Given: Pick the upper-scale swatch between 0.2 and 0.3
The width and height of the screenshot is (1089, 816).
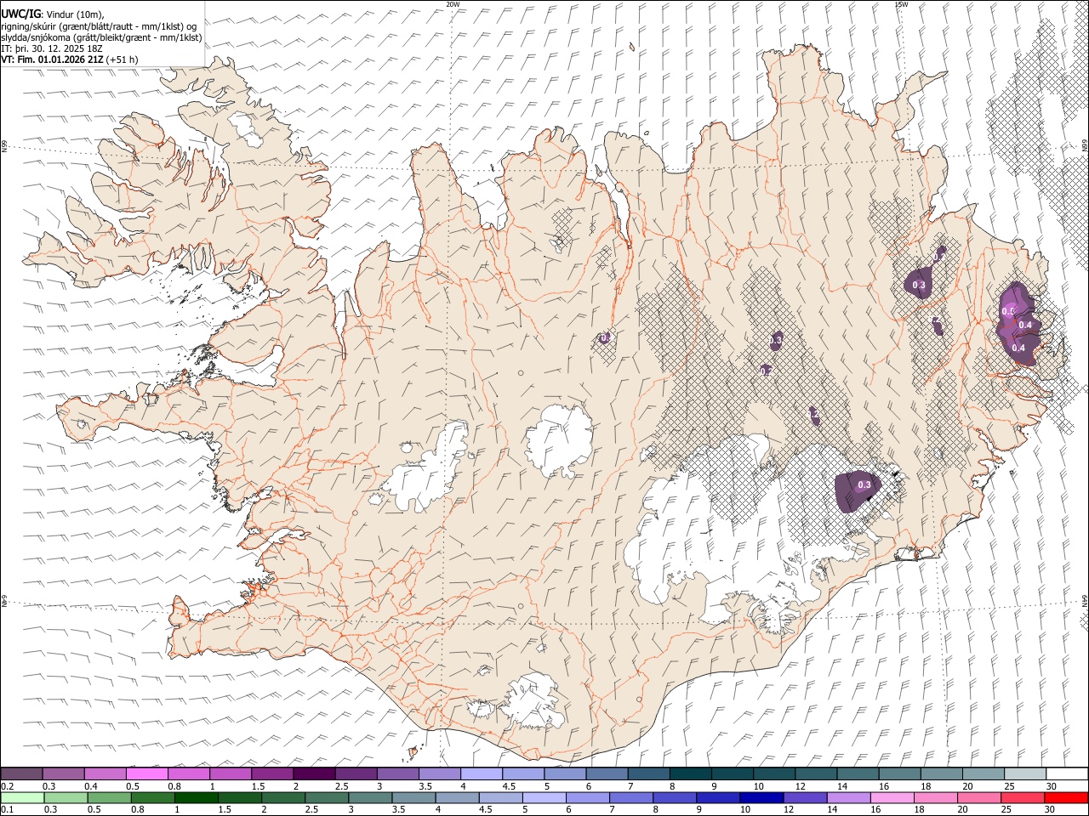Looking at the screenshot, I should [21, 773].
